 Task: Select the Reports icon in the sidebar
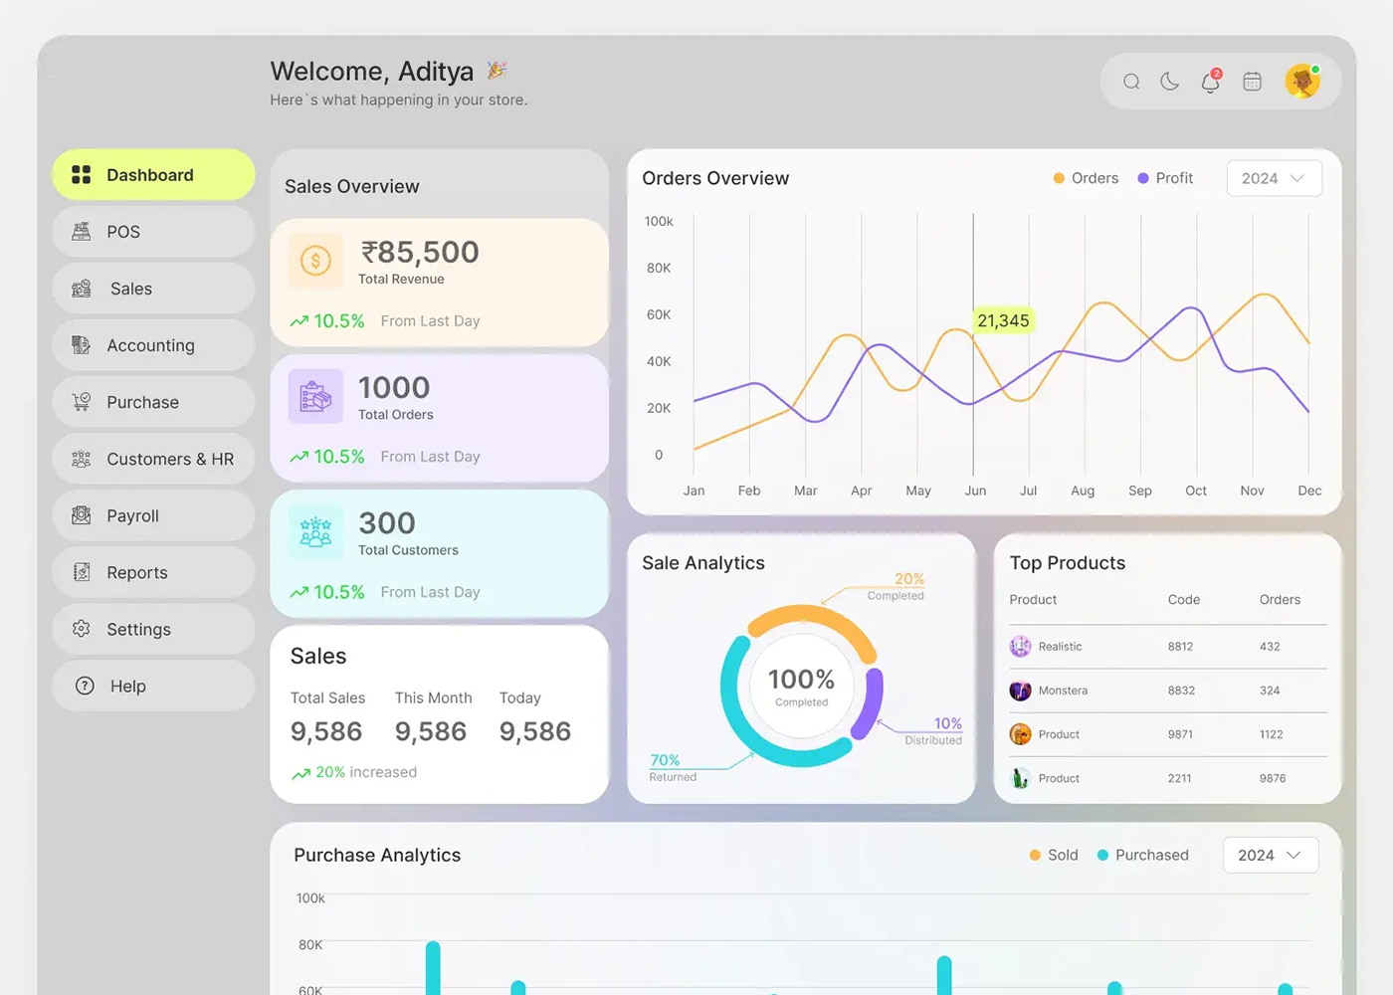[81, 572]
